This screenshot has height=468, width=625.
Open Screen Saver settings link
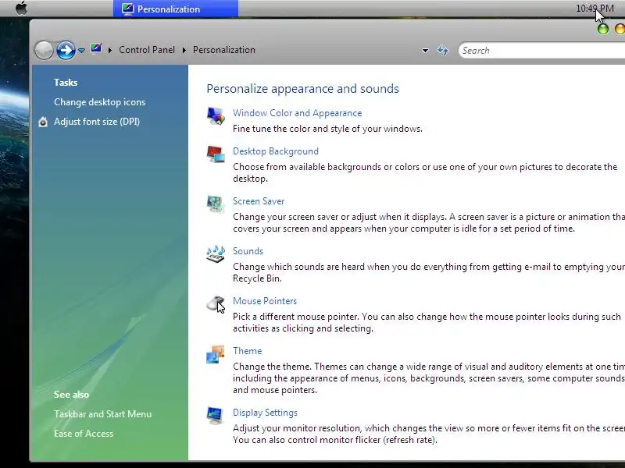[259, 201]
